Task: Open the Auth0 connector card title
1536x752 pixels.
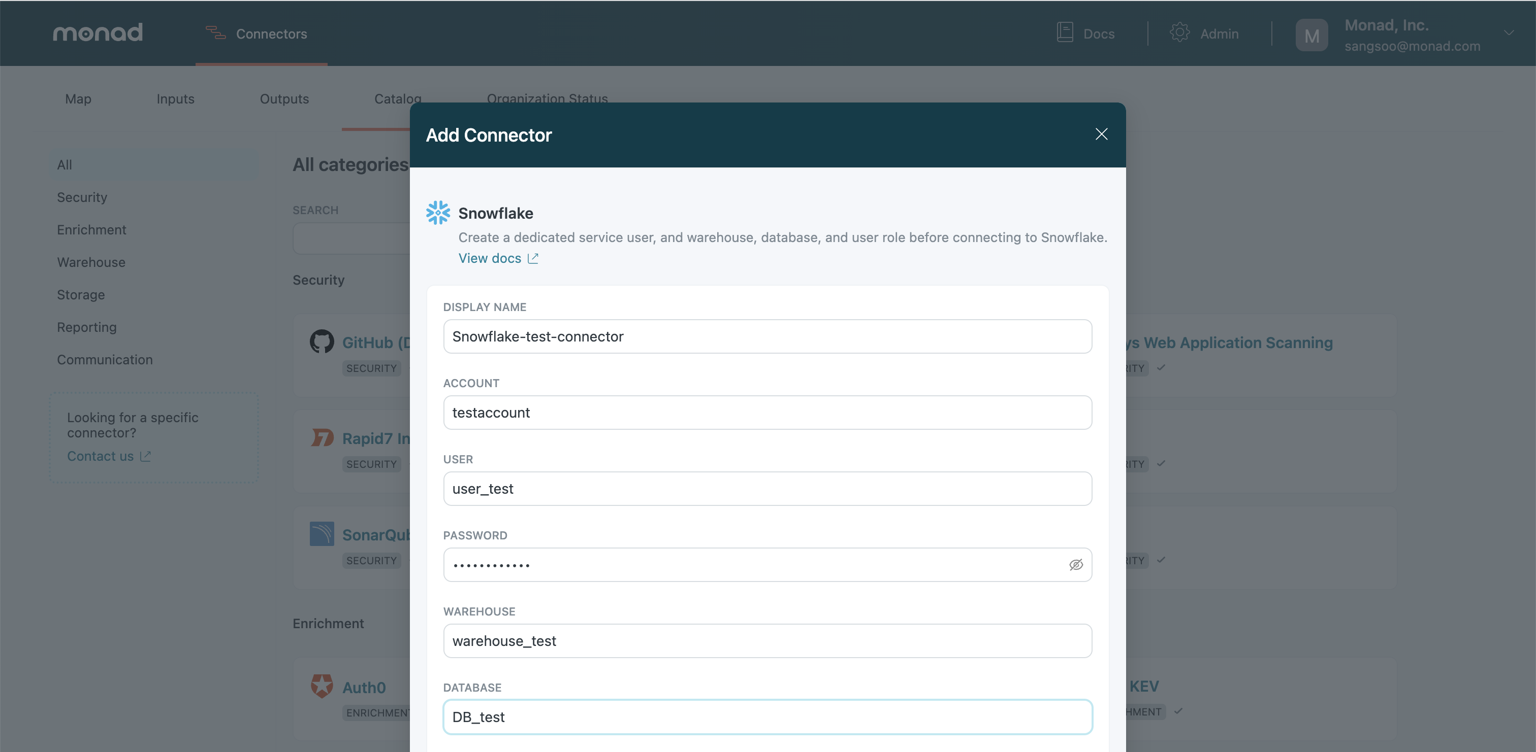Action: click(x=364, y=687)
